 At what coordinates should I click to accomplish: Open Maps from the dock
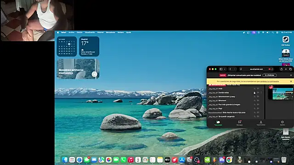coord(101,160)
